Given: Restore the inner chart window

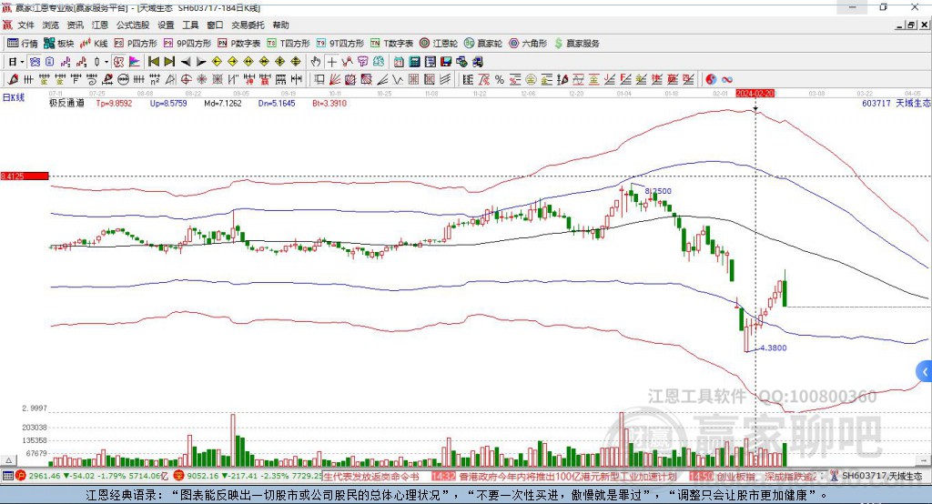Looking at the screenshot, I should coord(912,25).
